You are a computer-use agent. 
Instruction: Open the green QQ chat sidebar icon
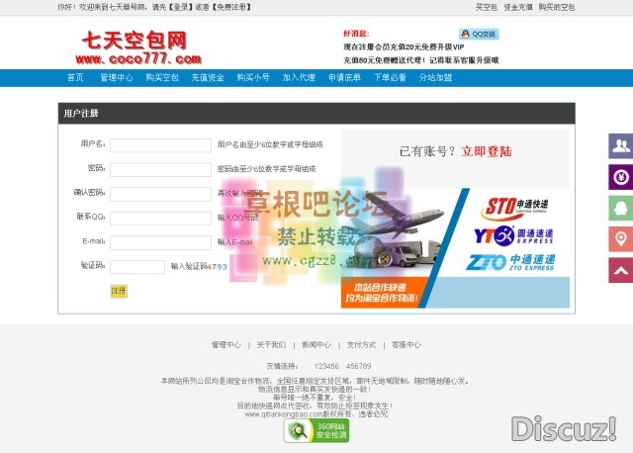click(x=621, y=208)
